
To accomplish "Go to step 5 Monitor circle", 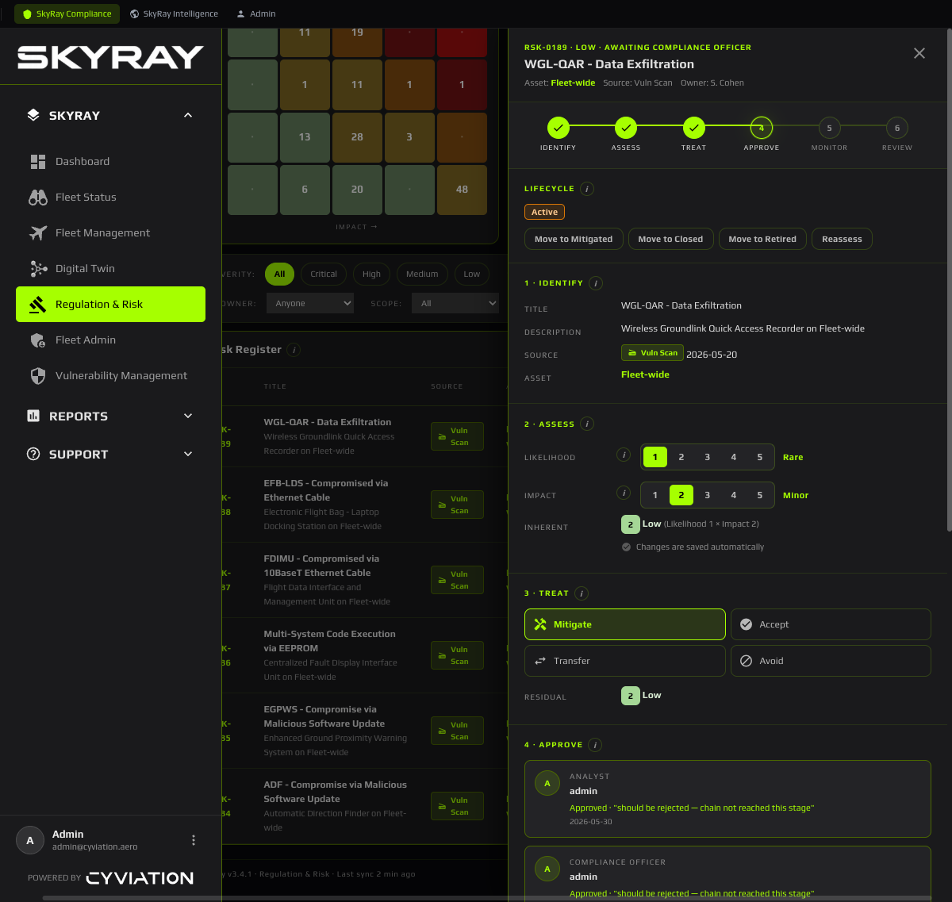I will (x=830, y=128).
